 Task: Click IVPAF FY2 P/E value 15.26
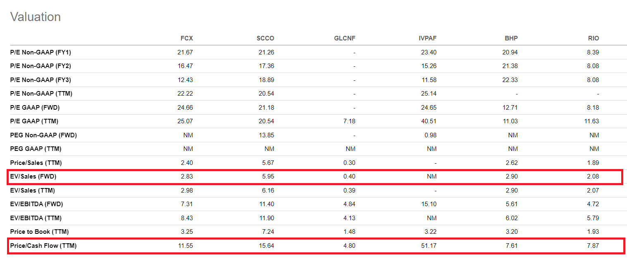tap(429, 66)
